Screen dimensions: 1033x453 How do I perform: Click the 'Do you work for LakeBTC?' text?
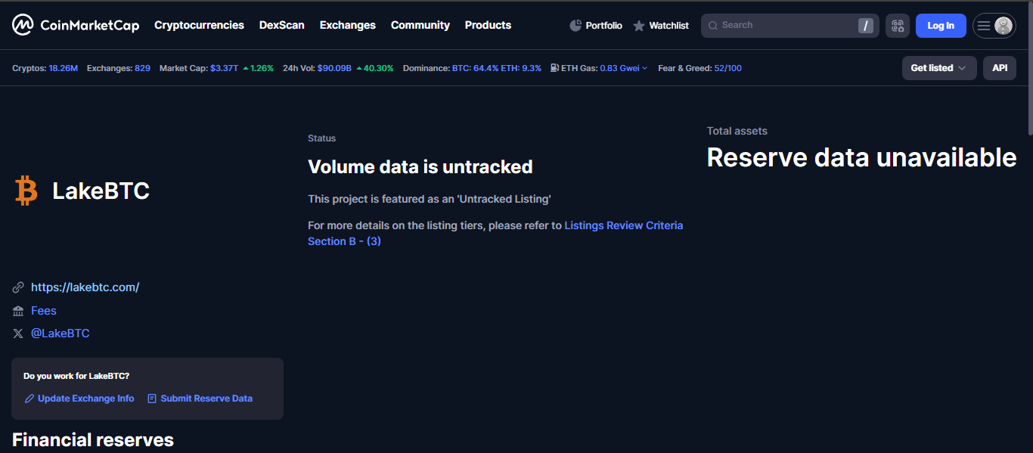(76, 376)
